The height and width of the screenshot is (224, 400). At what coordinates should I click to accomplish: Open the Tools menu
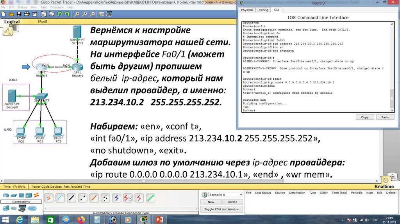(43, 7)
